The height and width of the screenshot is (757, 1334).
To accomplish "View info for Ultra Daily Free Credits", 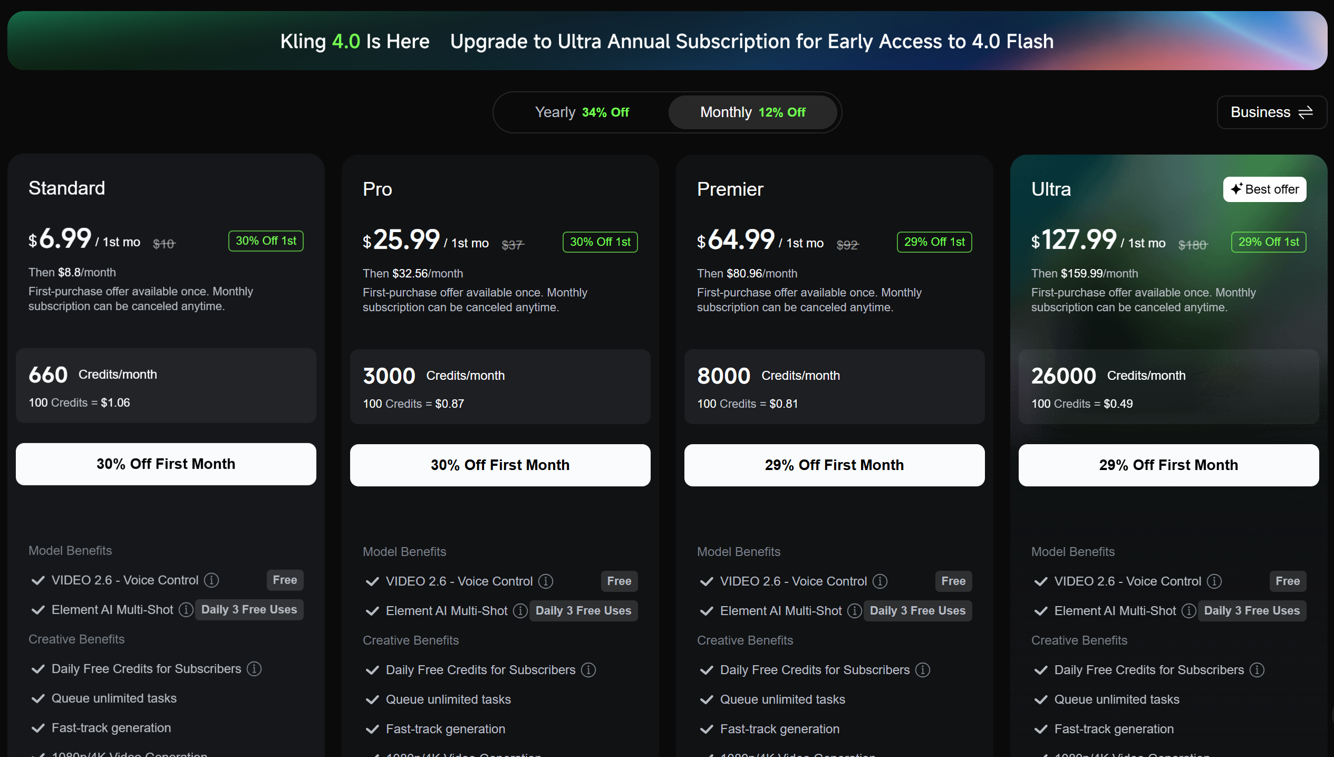I will (1257, 670).
